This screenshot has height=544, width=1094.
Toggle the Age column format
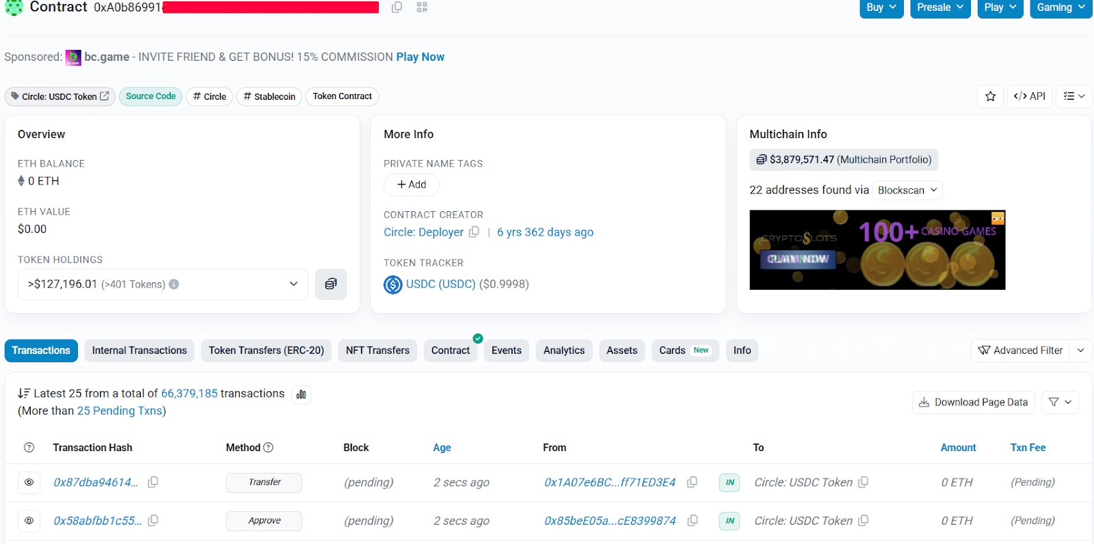(x=442, y=448)
